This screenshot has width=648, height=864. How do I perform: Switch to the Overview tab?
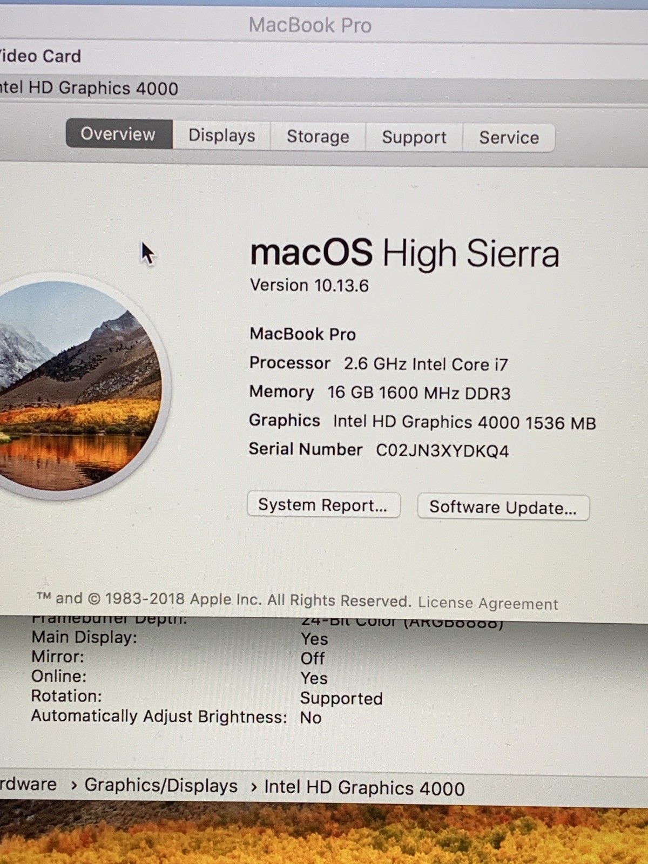pyautogui.click(x=119, y=134)
